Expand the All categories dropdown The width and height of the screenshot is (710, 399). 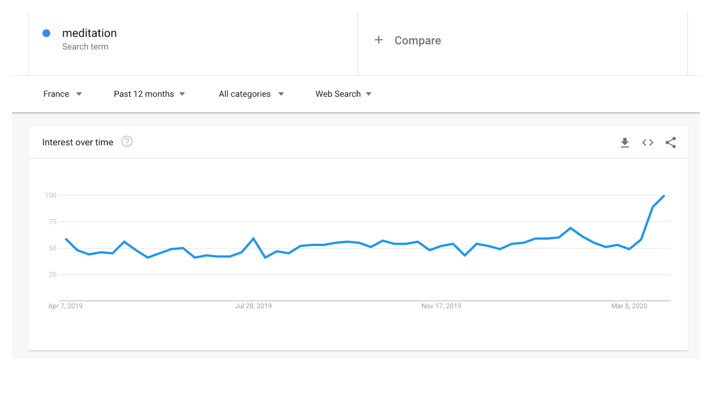tap(251, 94)
